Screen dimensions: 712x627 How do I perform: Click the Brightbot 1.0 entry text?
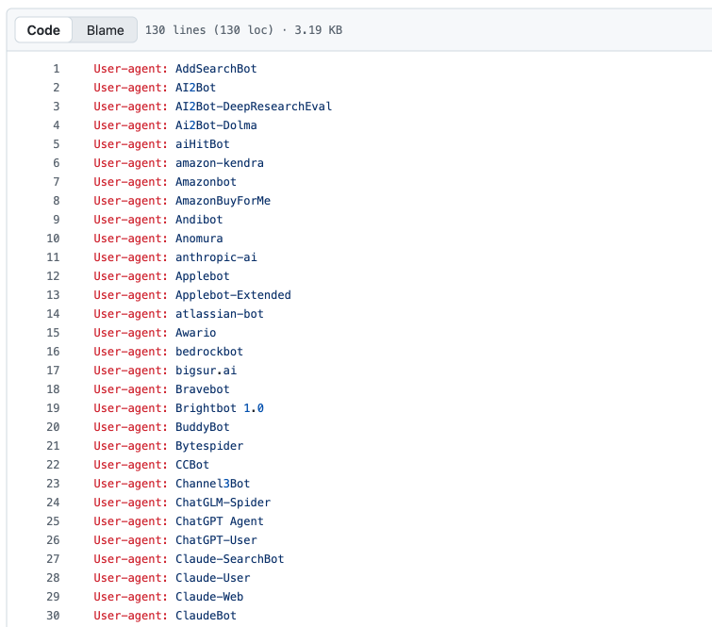coord(220,408)
